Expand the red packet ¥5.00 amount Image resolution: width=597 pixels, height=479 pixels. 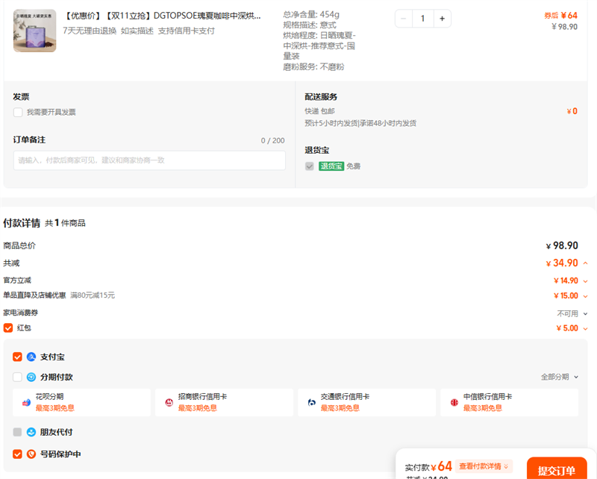tap(585, 328)
